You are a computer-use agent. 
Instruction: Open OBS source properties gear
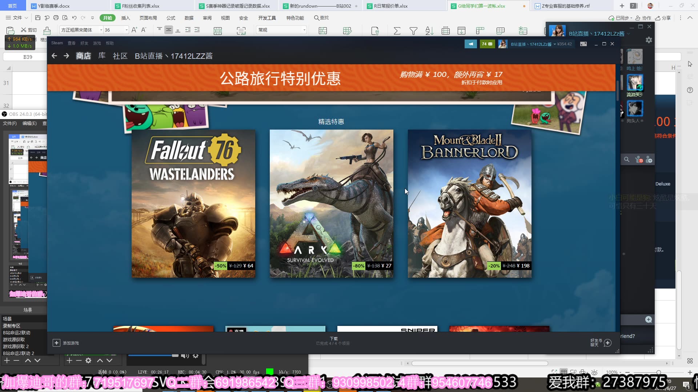pyautogui.click(x=88, y=360)
